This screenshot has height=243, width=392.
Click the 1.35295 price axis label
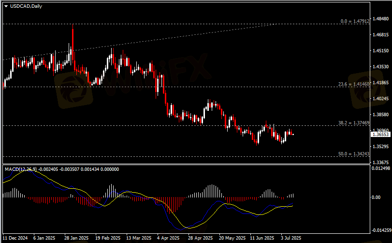coord(380,146)
